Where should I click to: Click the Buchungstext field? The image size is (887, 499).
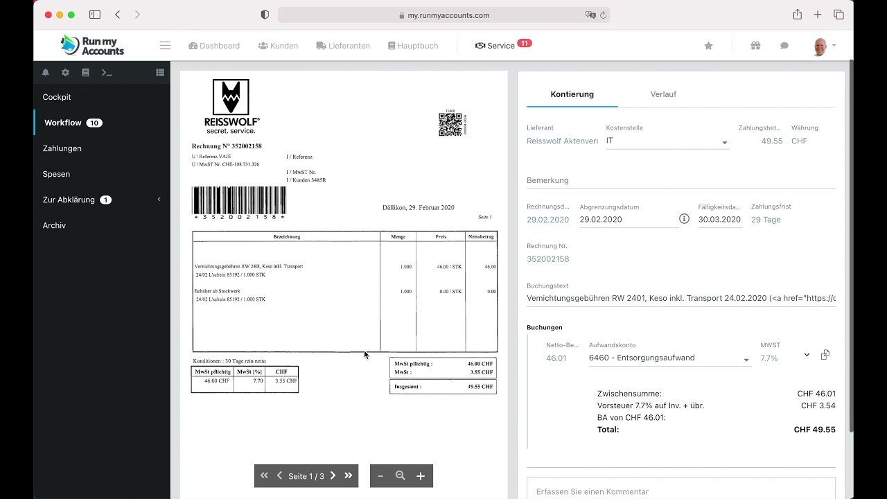click(681, 299)
